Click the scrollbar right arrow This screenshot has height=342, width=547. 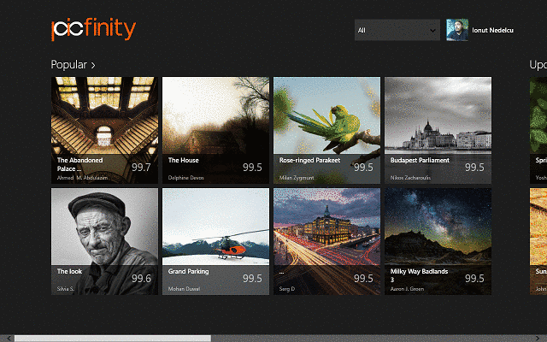click(538, 339)
